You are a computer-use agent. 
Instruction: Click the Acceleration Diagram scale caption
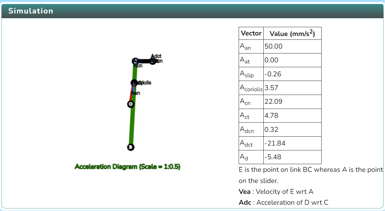tap(127, 167)
